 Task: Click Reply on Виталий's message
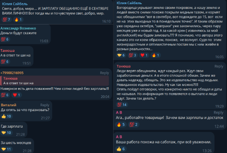coord(45,105)
